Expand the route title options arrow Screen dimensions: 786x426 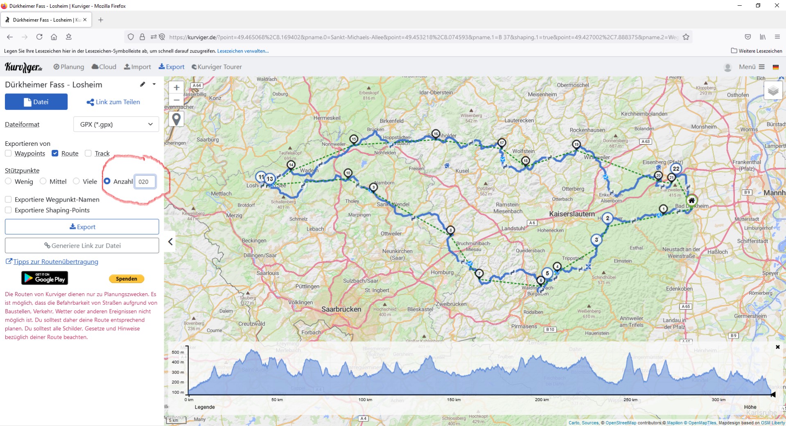pos(154,84)
